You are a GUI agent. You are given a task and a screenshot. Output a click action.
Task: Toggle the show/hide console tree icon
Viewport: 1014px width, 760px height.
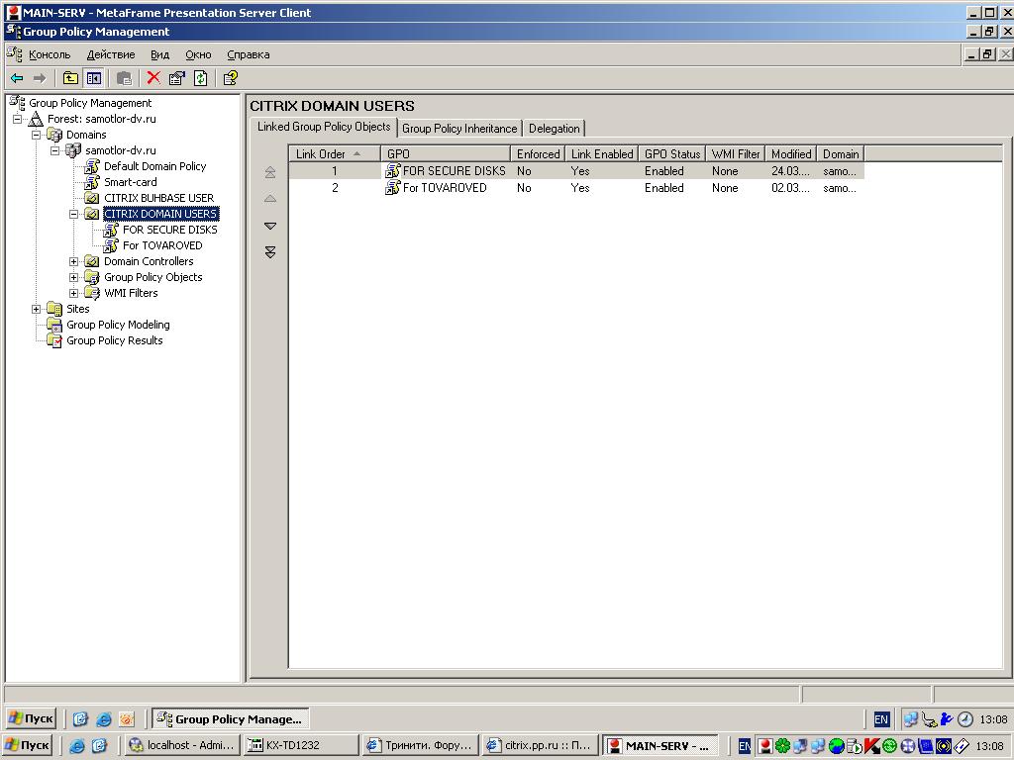[94, 78]
